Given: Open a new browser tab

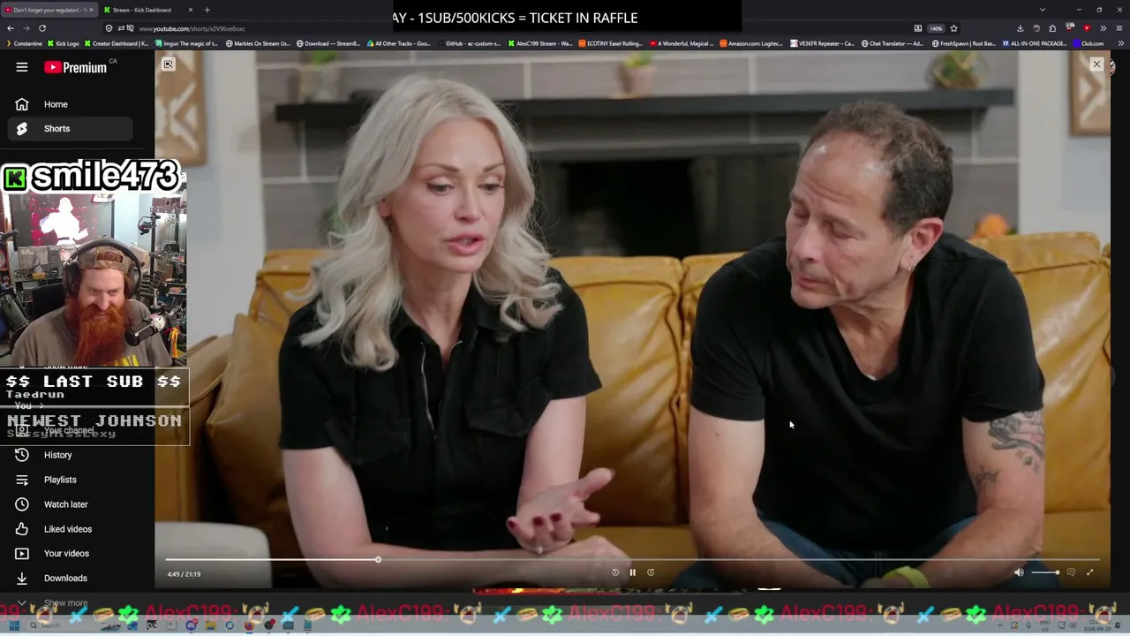Looking at the screenshot, I should 207,10.
